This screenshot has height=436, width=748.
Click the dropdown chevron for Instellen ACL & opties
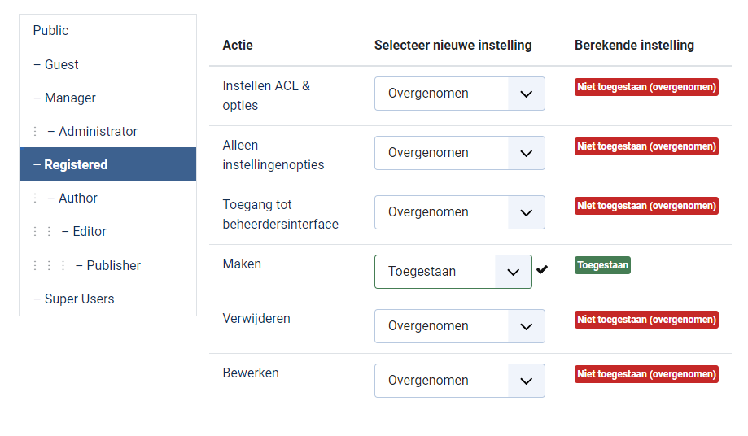pos(526,94)
